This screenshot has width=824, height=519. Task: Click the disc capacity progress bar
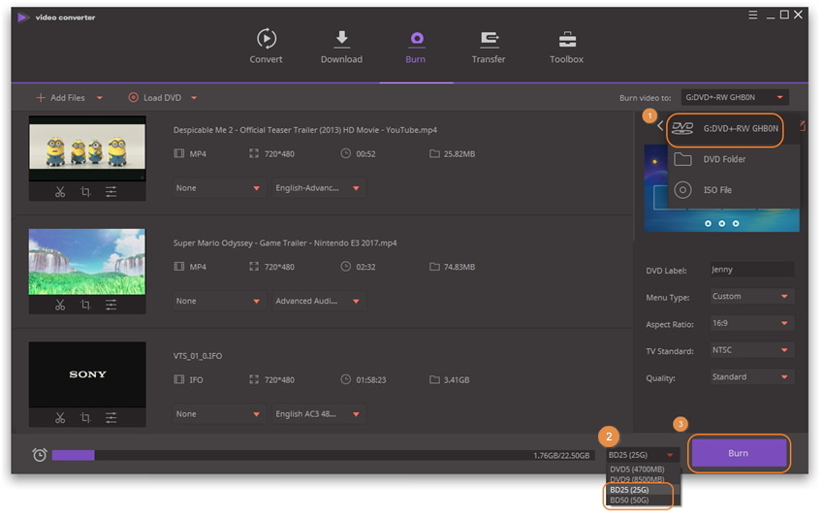point(323,455)
